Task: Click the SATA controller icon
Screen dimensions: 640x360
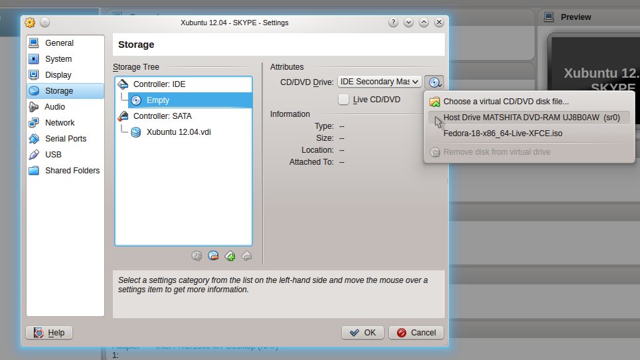Action: click(x=123, y=116)
